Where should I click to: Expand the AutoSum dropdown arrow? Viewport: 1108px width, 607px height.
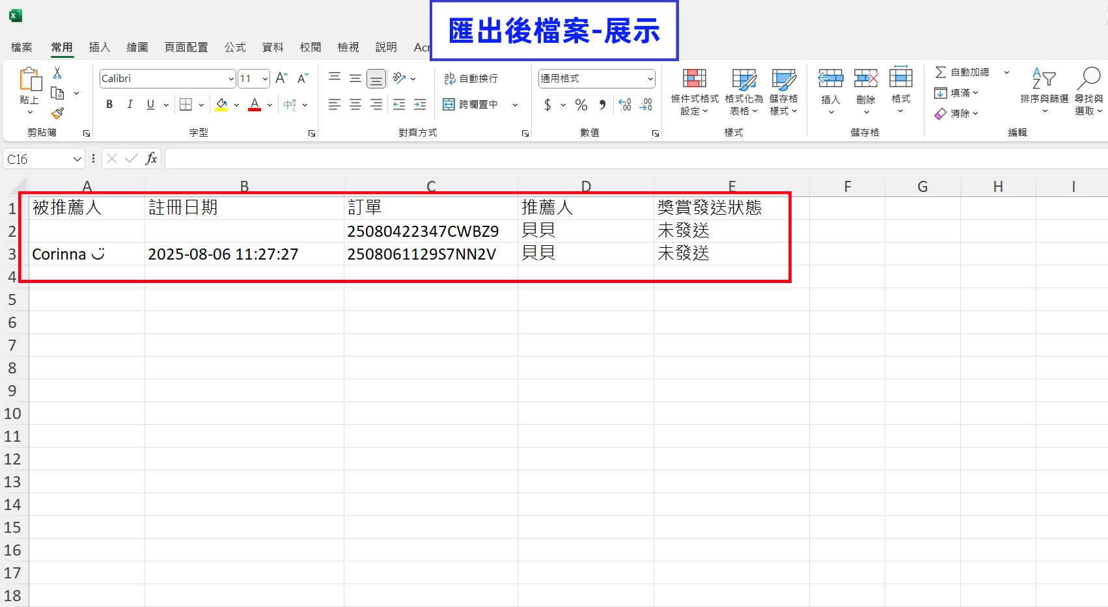click(1006, 72)
